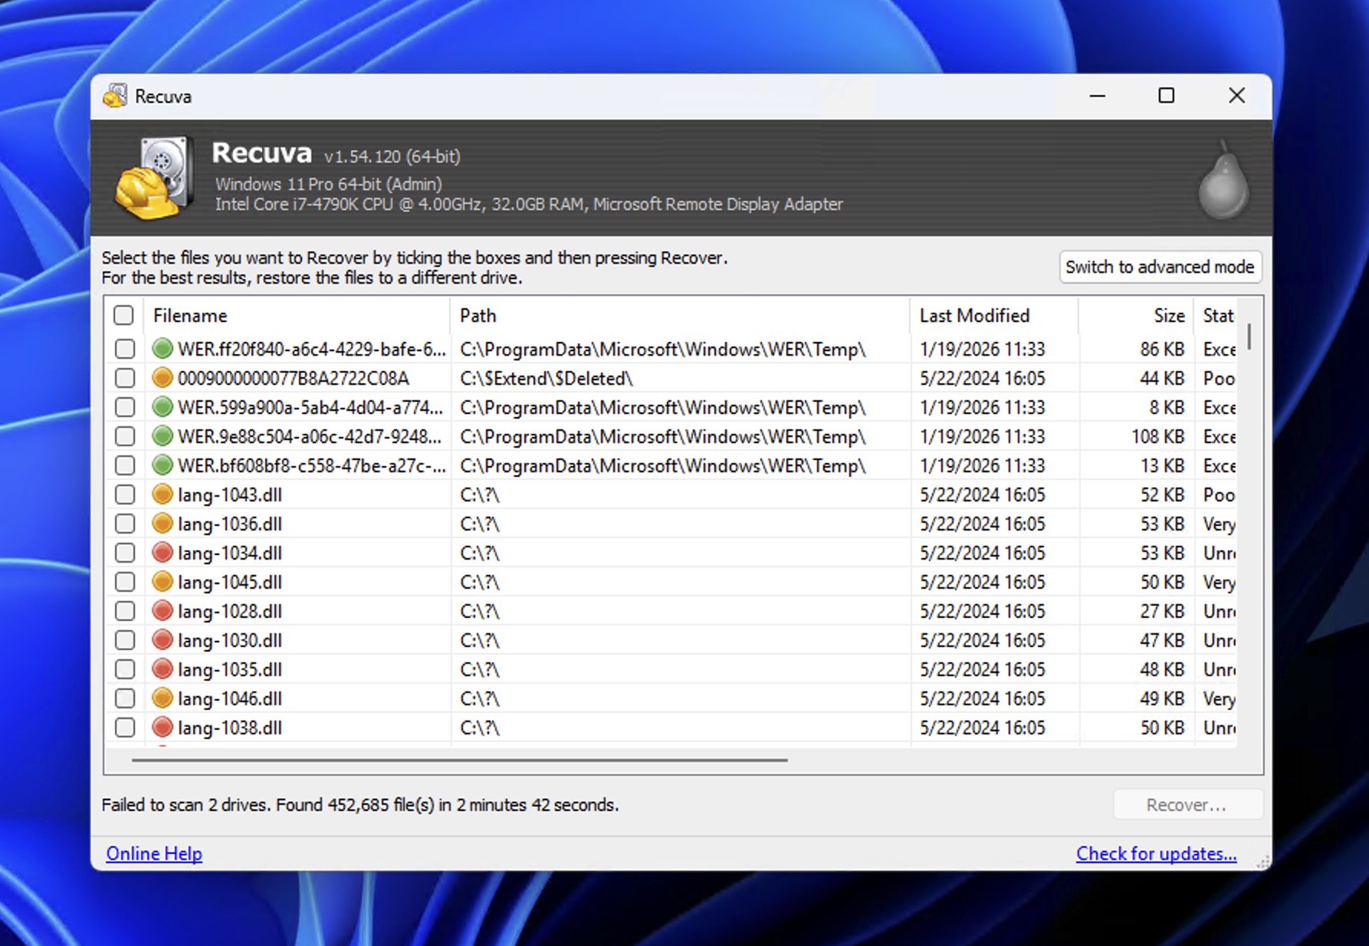Click the Recuva title bar app icon
The image size is (1369, 946).
115,96
